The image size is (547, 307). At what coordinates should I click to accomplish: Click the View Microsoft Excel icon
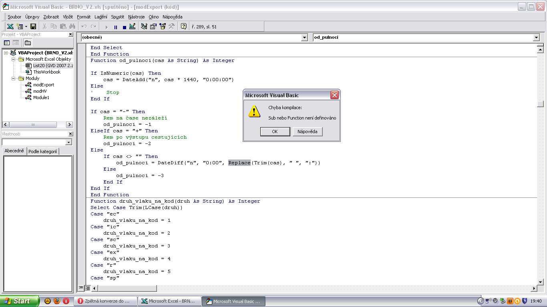(10, 26)
